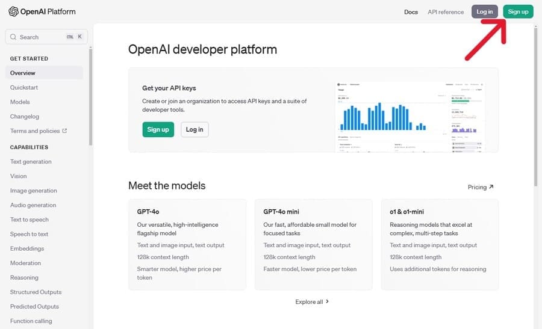
Task: Open Embeddings in sidebar
Action: 27,248
